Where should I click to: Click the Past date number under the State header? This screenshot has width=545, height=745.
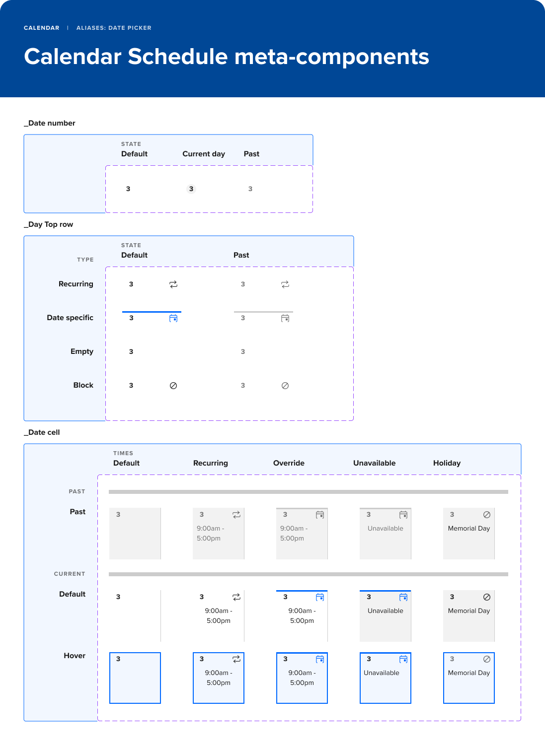pos(250,189)
